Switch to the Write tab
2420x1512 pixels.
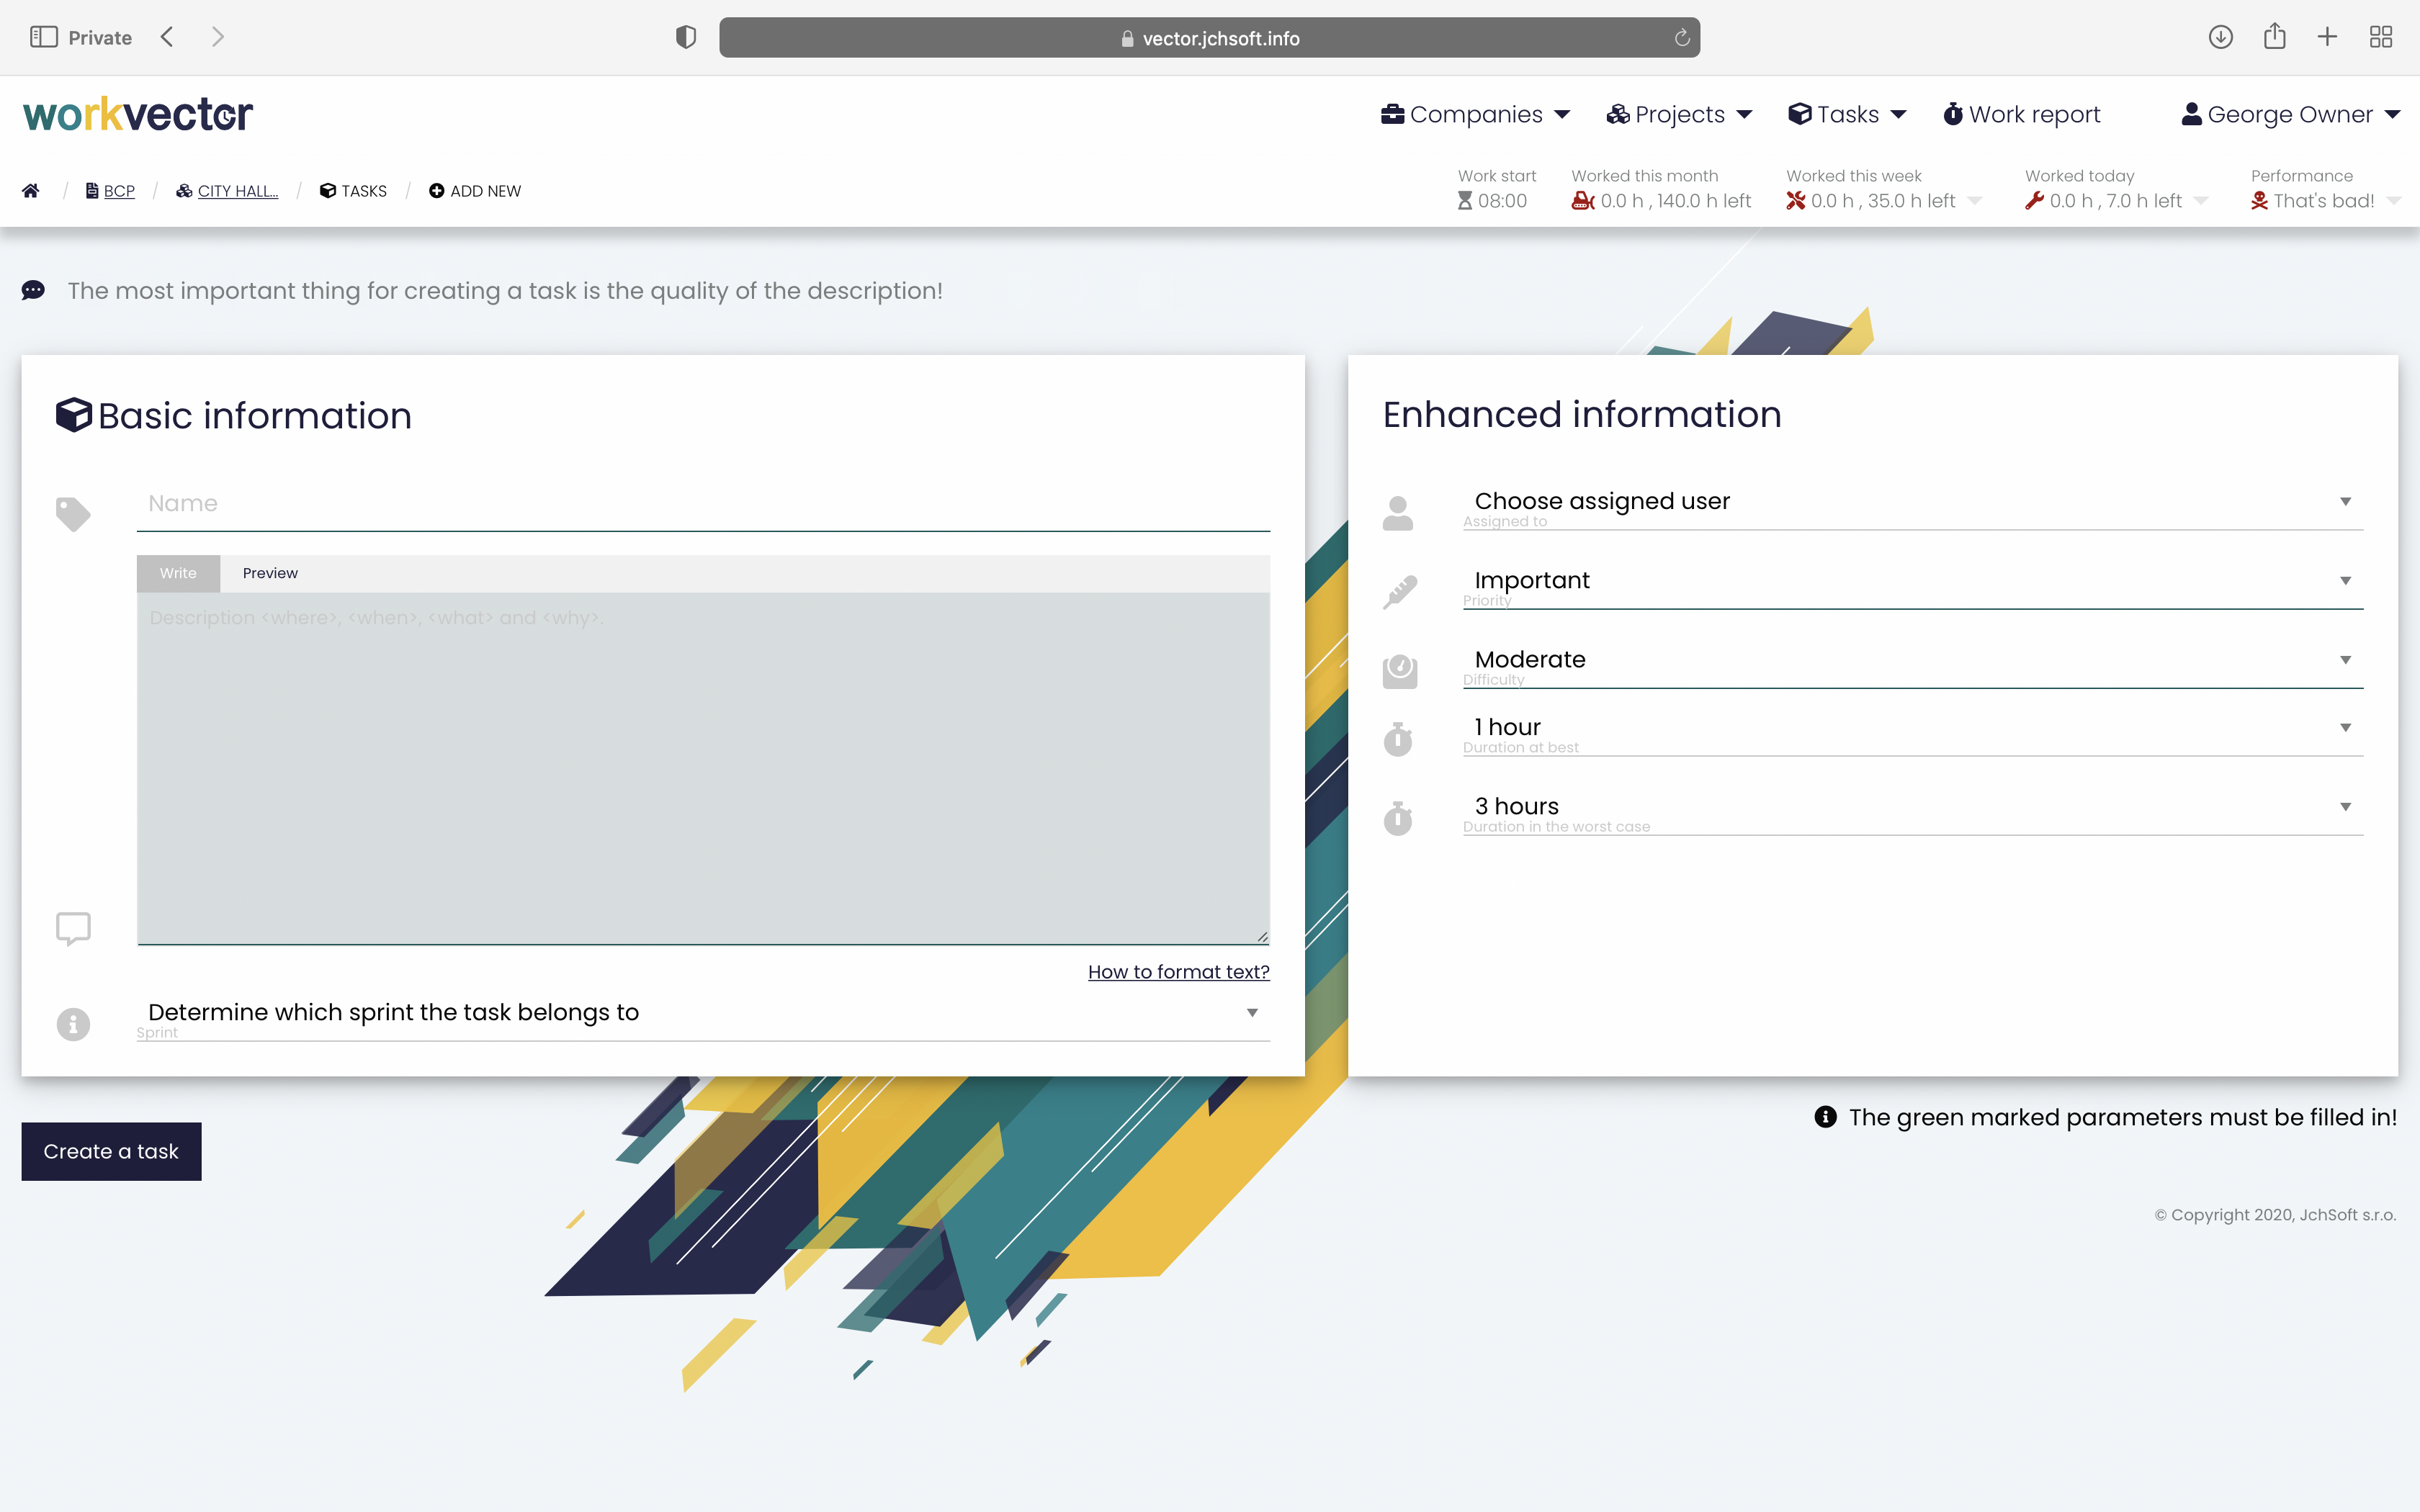point(178,573)
